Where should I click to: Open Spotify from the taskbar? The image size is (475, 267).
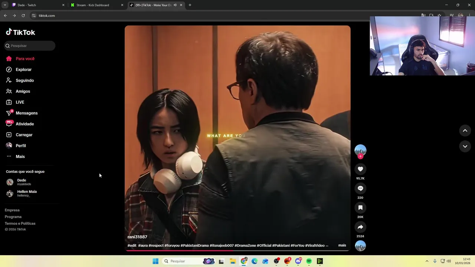click(309, 261)
